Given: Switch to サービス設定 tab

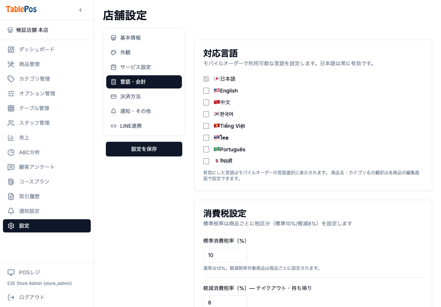Looking at the screenshot, I should (144, 67).
